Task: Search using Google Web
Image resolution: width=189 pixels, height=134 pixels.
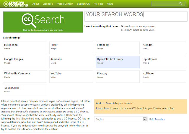Action: [x=164, y=48]
